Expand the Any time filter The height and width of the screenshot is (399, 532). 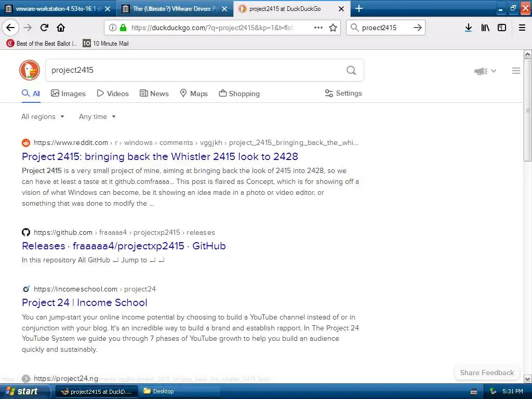(x=97, y=117)
